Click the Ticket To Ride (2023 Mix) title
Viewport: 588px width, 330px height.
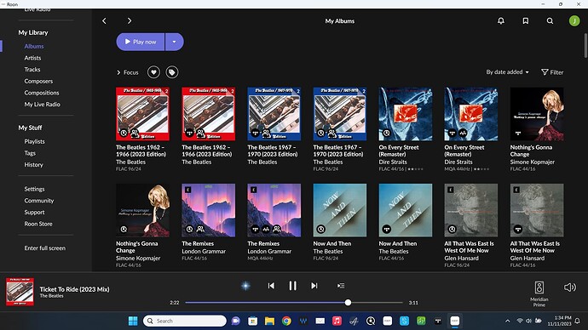pos(75,289)
